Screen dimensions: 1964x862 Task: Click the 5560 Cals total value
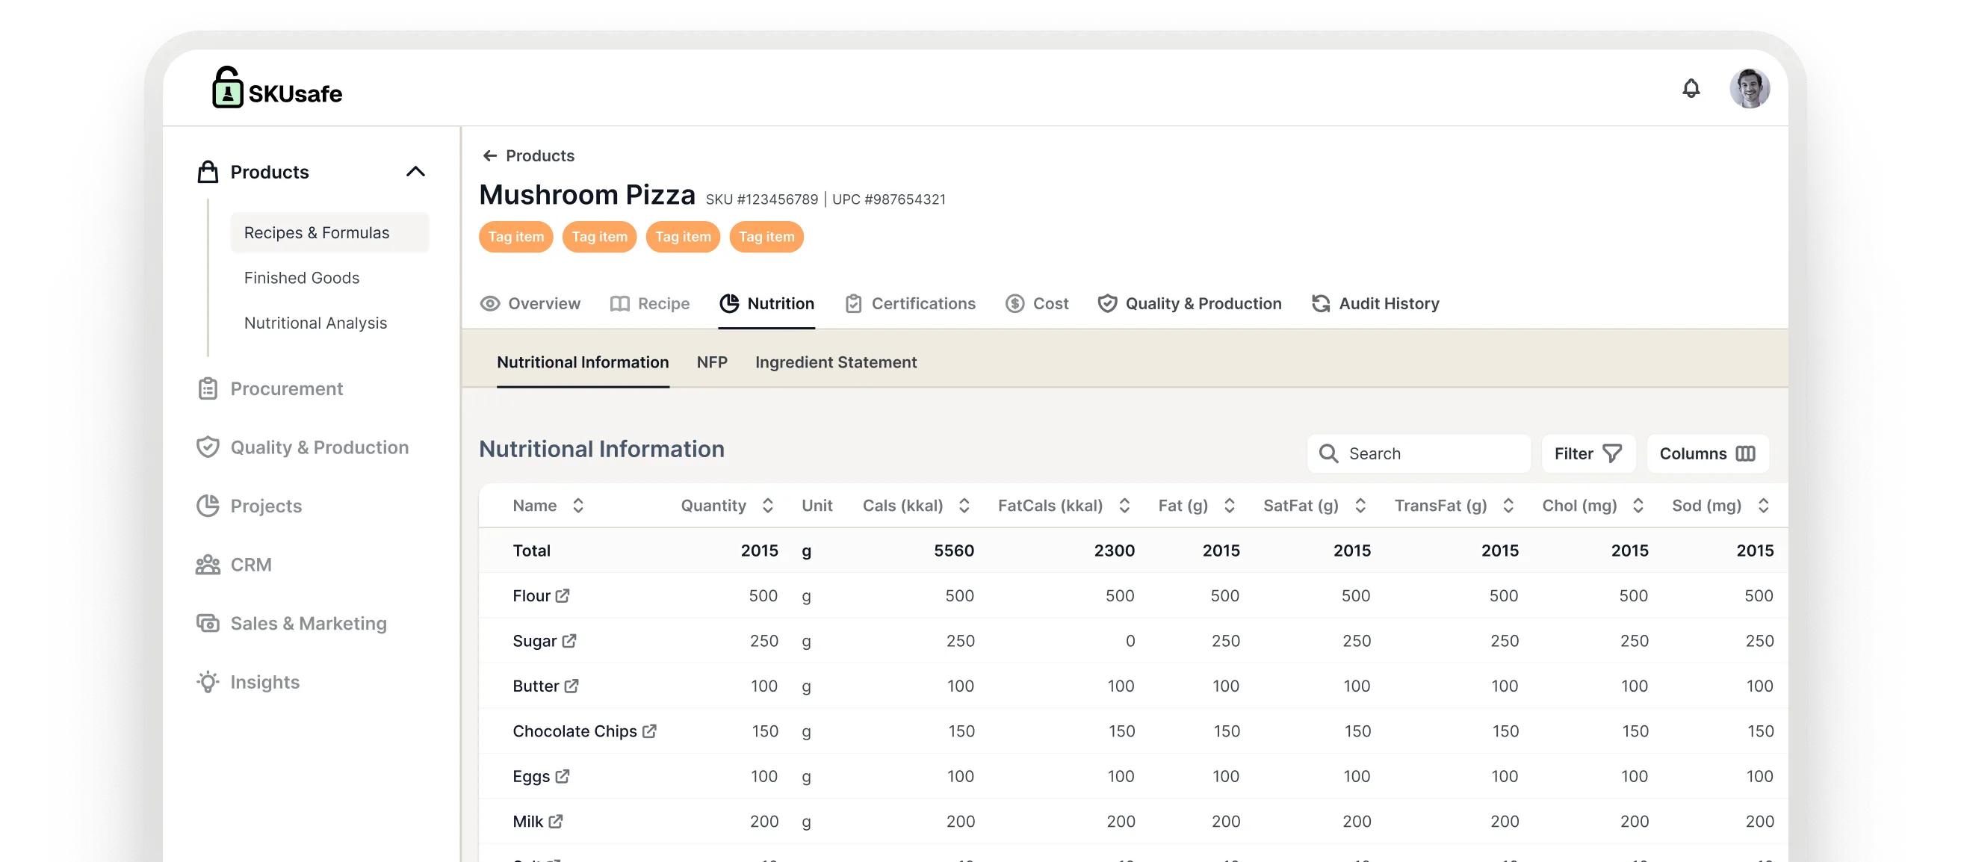tap(954, 551)
